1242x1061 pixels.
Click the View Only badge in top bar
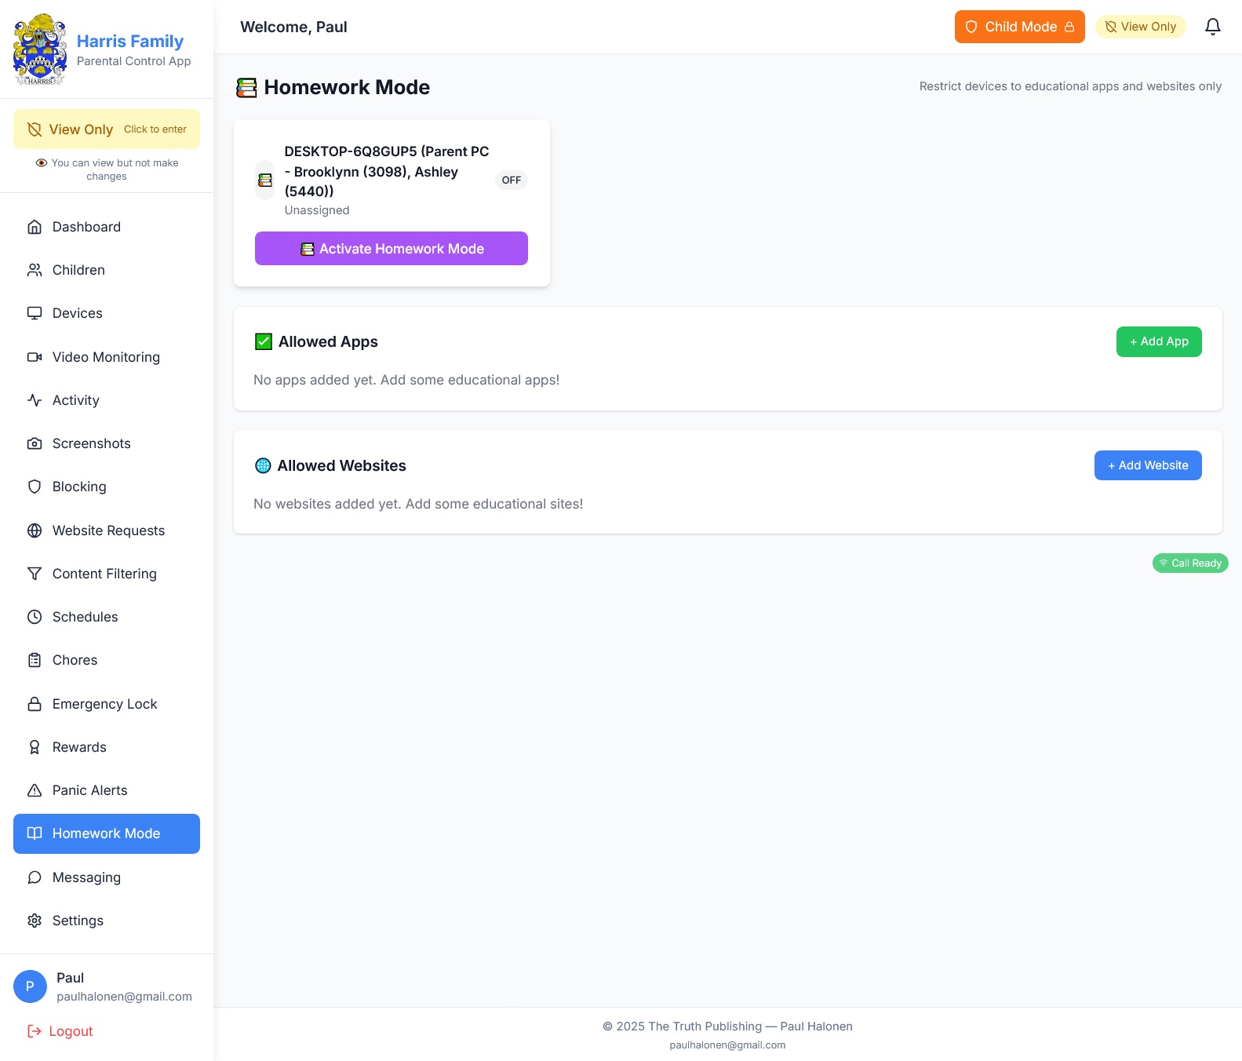pos(1140,27)
